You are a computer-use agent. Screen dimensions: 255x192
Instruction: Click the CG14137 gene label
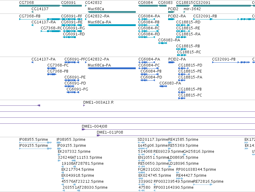pos(40,9)
